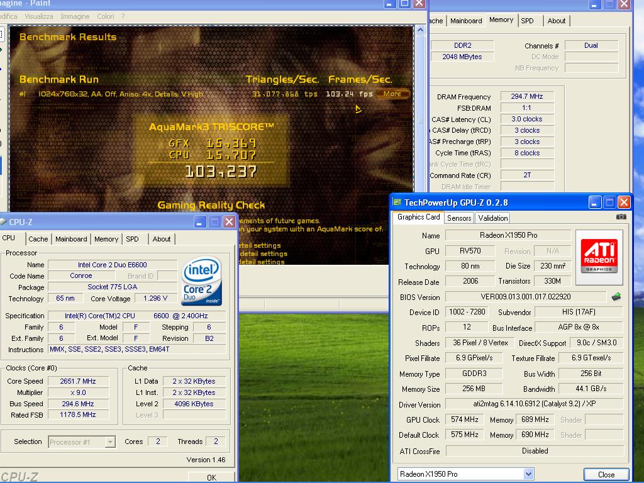Switch to the Sensors tab in GPU-Z
This screenshot has height=483, width=644.
pyautogui.click(x=458, y=218)
